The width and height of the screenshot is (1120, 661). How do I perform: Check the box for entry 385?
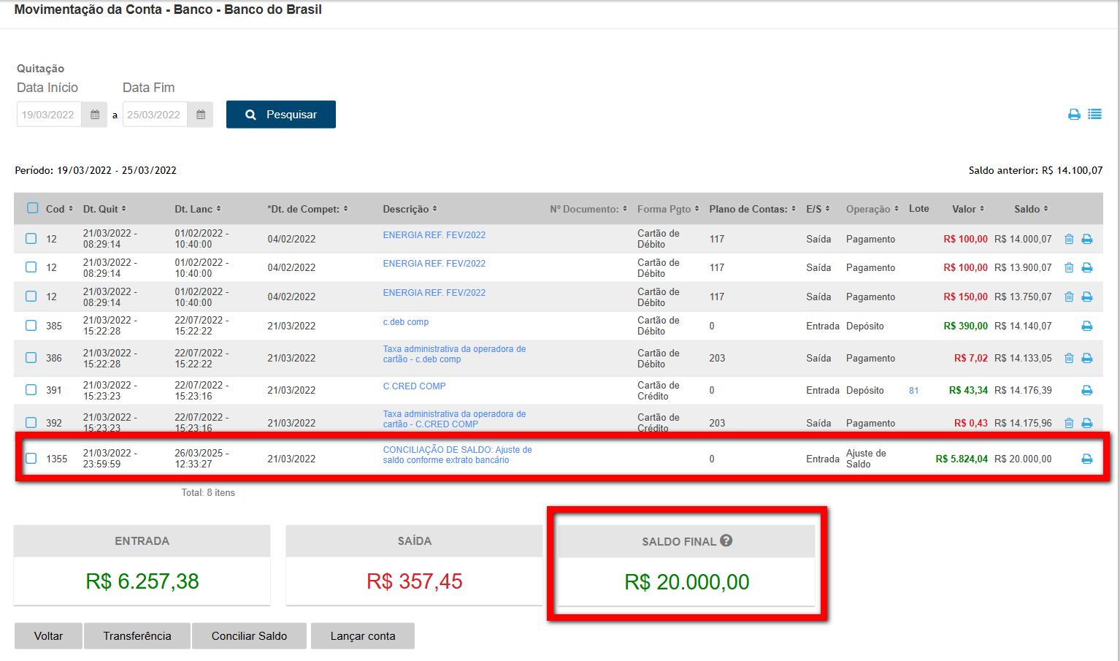(x=31, y=326)
